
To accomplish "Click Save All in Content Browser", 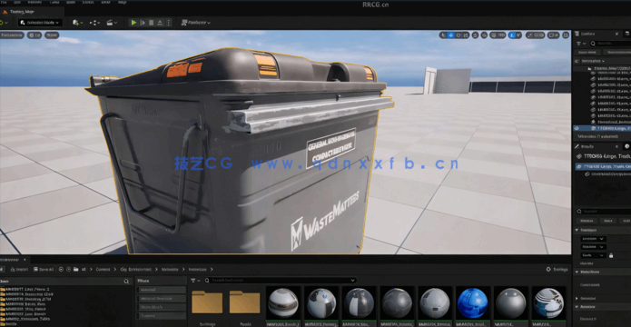I will point(43,269).
